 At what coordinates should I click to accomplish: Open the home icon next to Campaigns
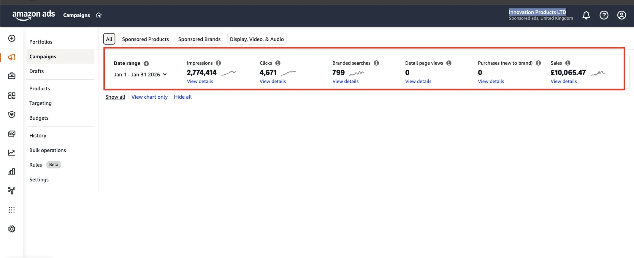tap(99, 15)
